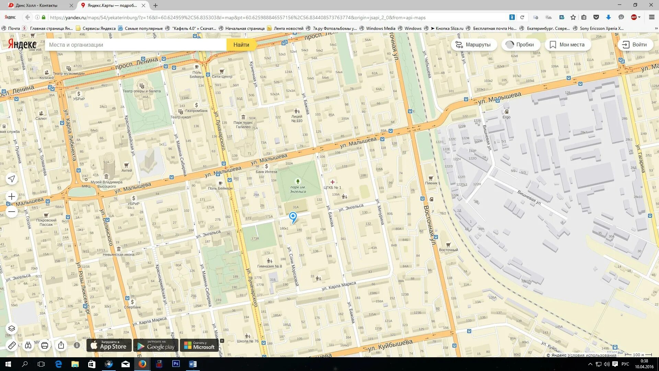Open the App Store download badge
The image size is (659, 371).
pyautogui.click(x=109, y=345)
